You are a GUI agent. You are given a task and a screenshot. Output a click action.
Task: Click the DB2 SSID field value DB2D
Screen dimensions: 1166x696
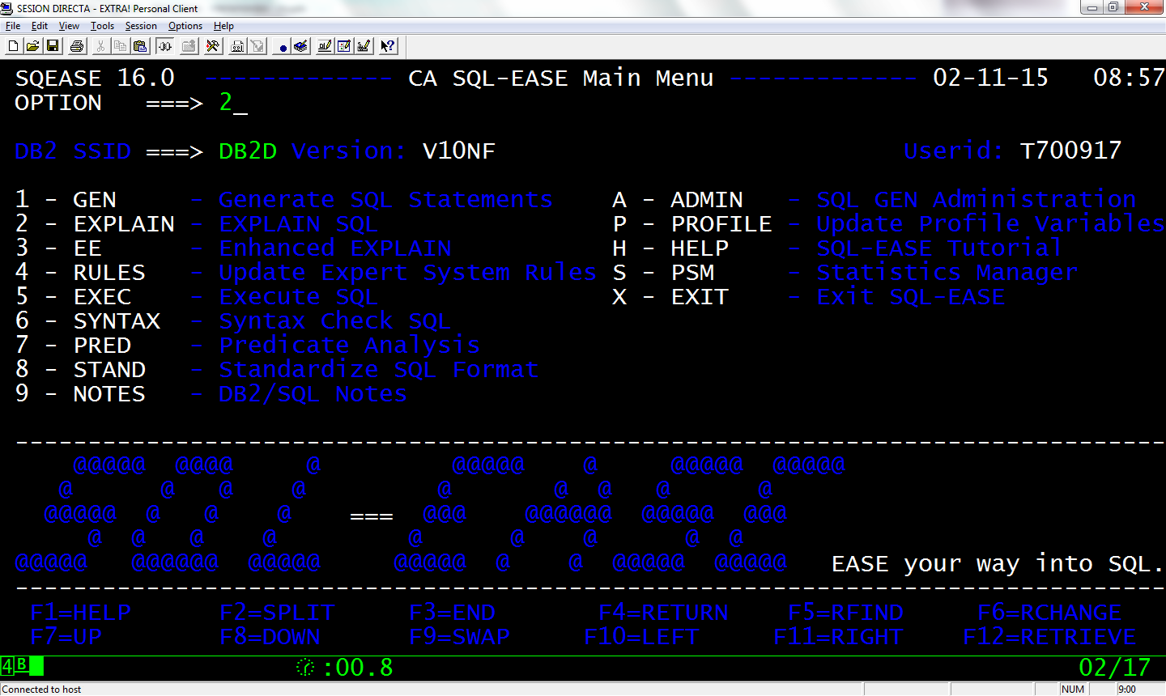point(248,151)
